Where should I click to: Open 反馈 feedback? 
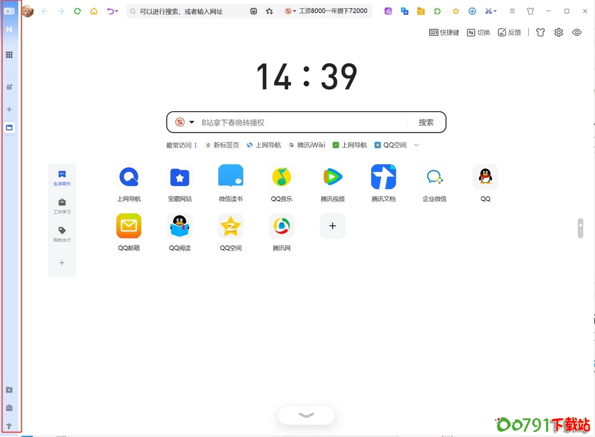click(510, 32)
